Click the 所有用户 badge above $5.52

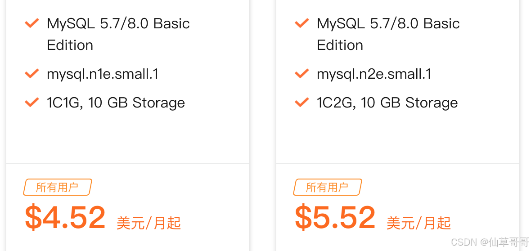point(327,187)
